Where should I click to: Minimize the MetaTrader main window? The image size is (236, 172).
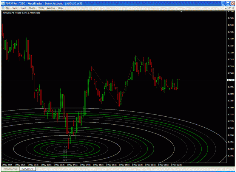tap(223, 3)
